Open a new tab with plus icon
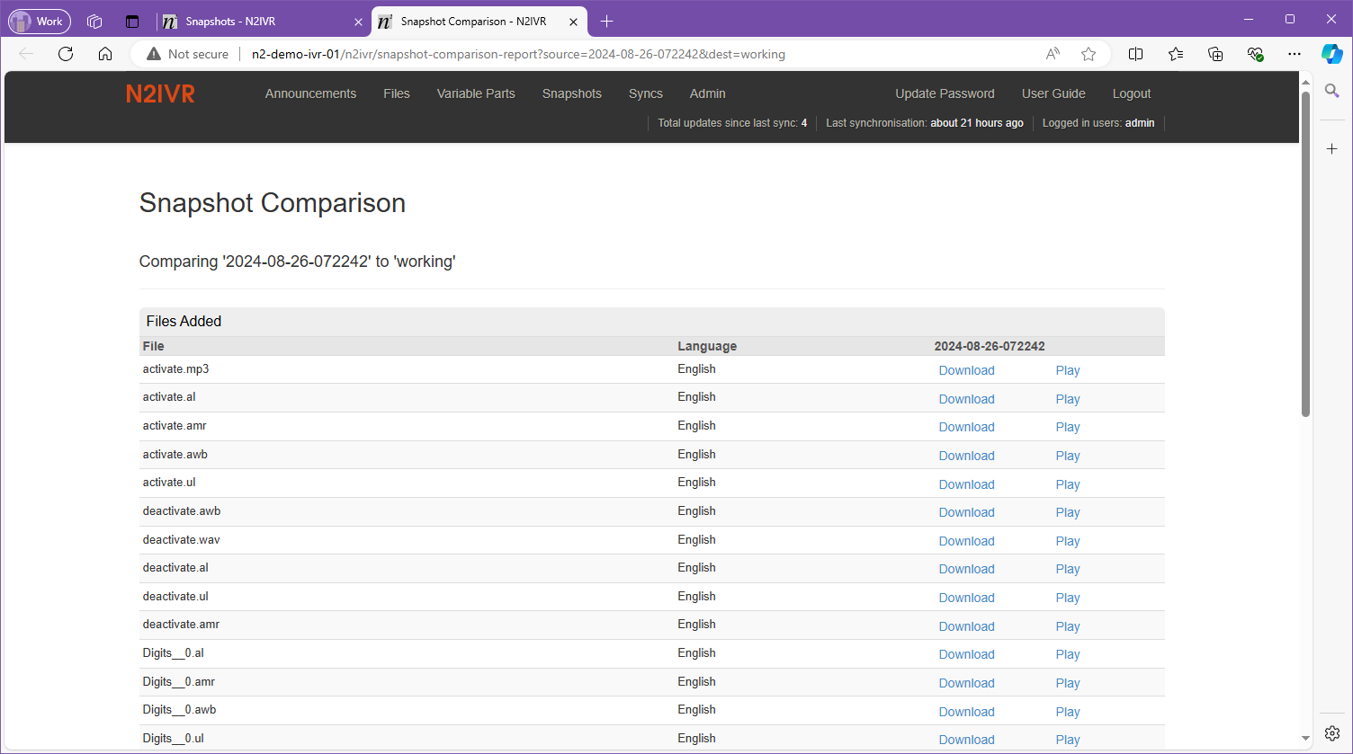Image resolution: width=1353 pixels, height=754 pixels. click(607, 21)
